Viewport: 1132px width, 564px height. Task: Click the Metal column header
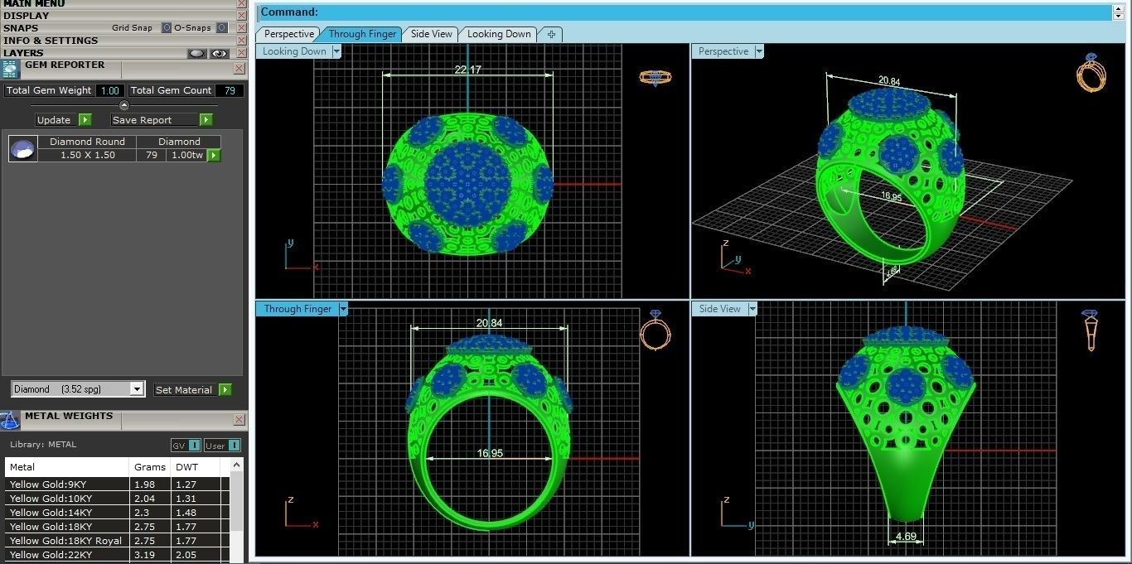(67, 467)
